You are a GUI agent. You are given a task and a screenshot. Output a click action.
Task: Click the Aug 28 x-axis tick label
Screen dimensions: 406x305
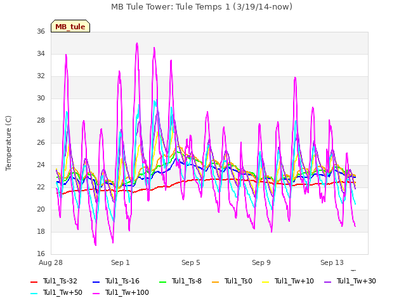(x=51, y=262)
